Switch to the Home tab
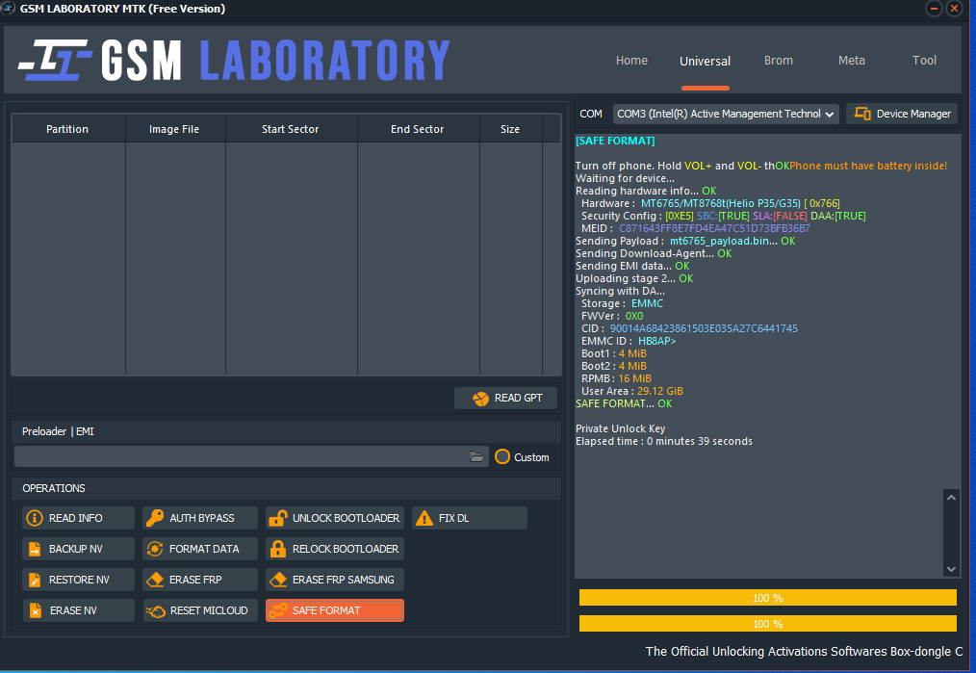 pos(631,61)
